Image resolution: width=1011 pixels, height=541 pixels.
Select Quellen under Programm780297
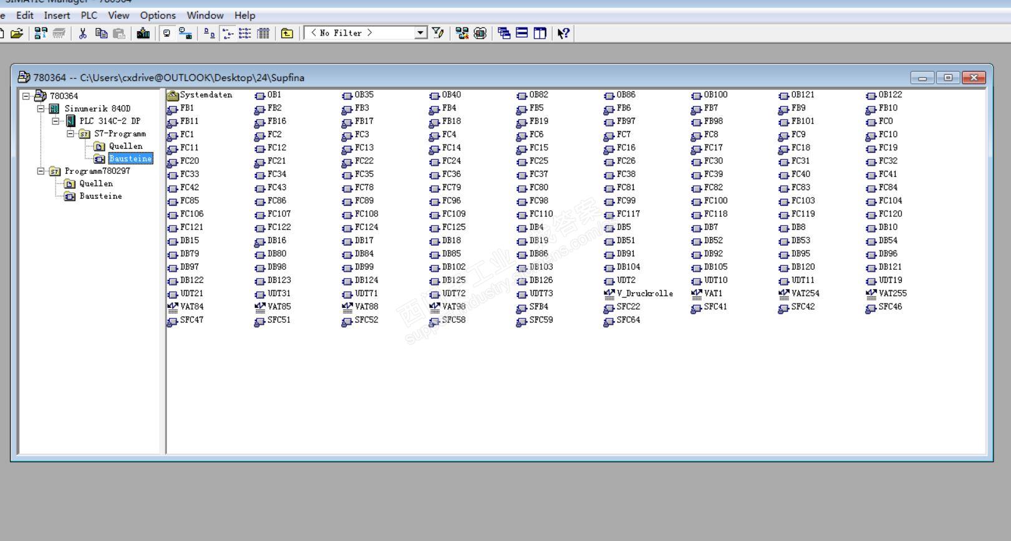[x=96, y=183]
